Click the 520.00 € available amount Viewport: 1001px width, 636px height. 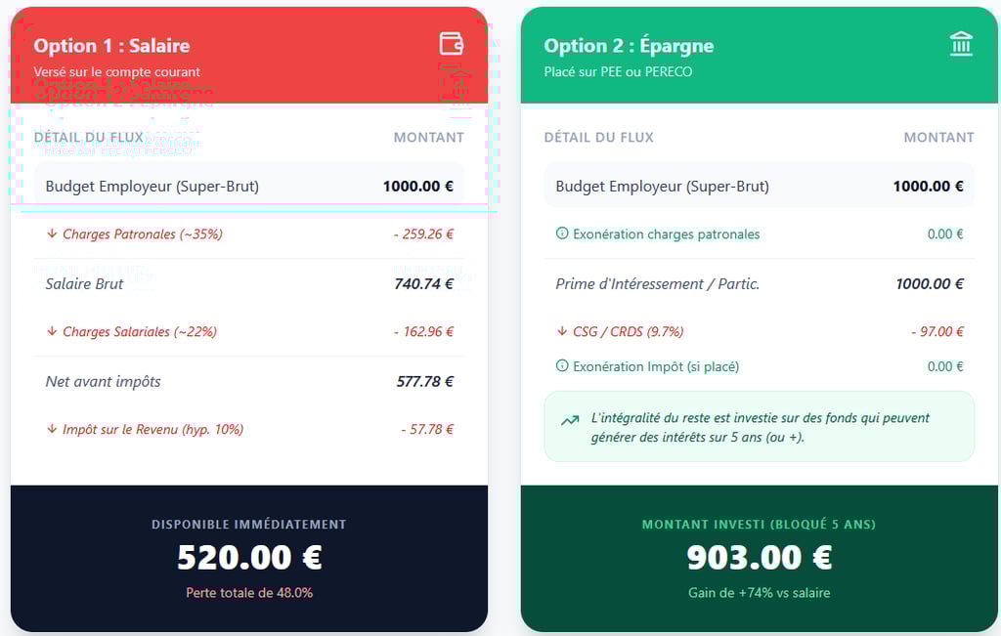249,557
